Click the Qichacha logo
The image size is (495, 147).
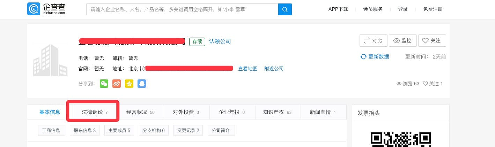click(46, 9)
